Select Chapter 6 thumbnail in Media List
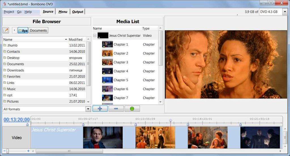Screen dimensions: 290x156 click(107, 89)
